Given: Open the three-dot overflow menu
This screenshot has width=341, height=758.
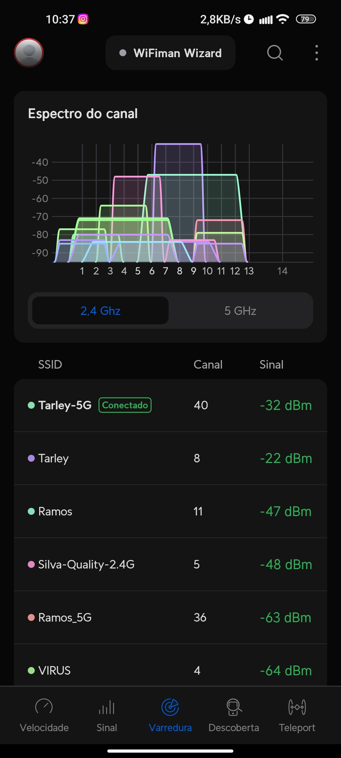Looking at the screenshot, I should [x=316, y=53].
